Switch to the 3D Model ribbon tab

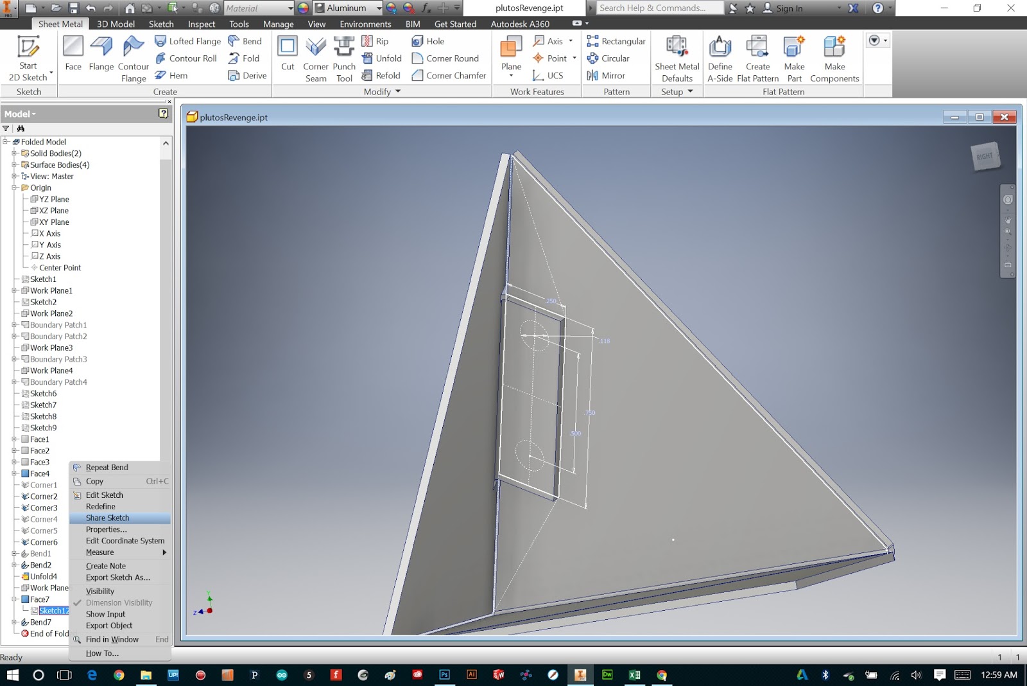[115, 24]
